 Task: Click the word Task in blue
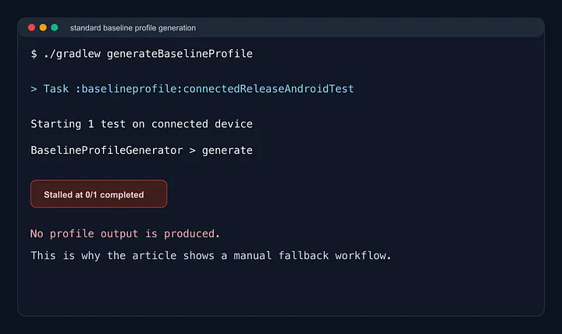pyautogui.click(x=56, y=89)
